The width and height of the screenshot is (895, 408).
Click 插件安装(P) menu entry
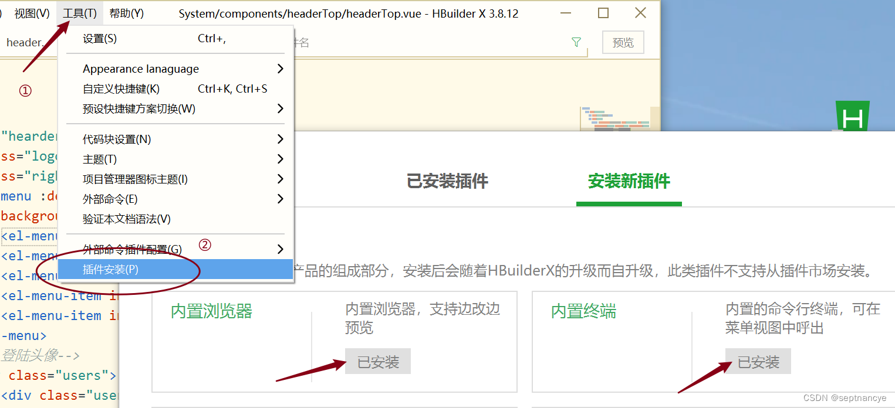175,269
